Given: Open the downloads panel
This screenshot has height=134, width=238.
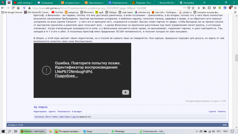Looking at the screenshot, I should tap(199, 8).
